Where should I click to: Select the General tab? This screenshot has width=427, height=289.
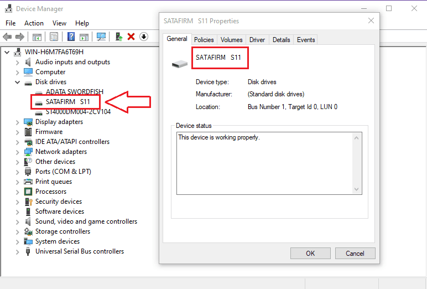pos(177,39)
